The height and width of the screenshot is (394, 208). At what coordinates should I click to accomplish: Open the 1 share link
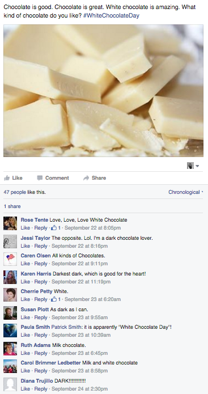tap(12, 206)
